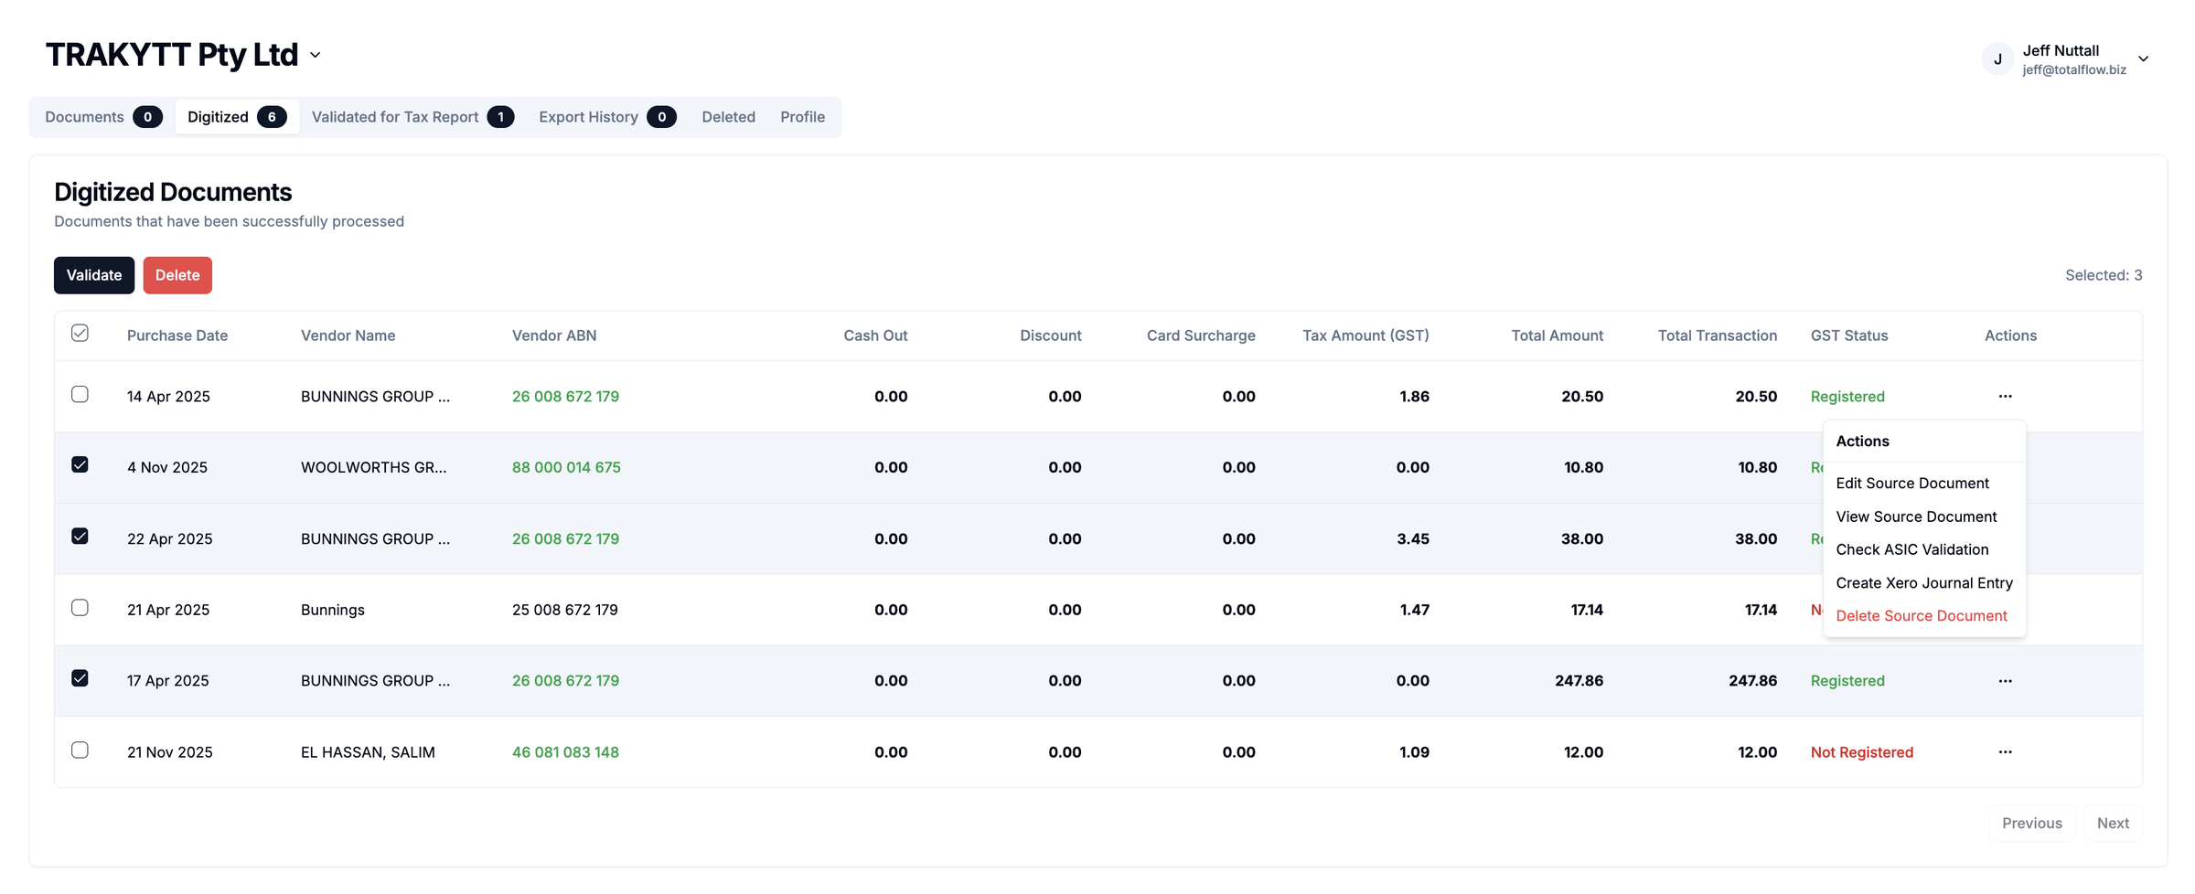Check the 21 Nov 2025 row checkbox

pyautogui.click(x=80, y=750)
